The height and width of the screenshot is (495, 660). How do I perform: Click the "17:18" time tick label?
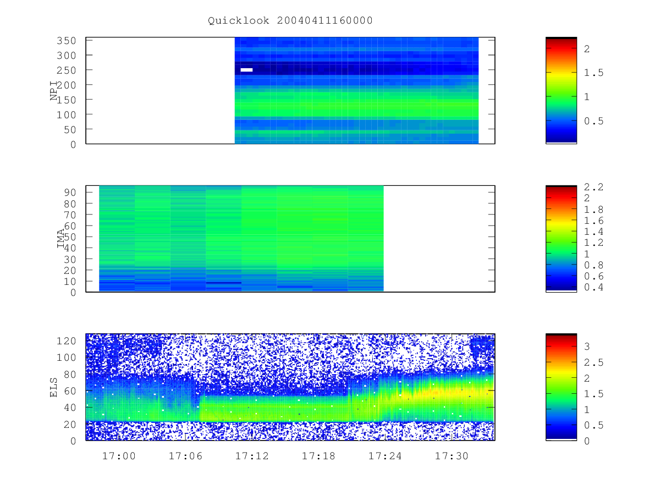click(318, 456)
